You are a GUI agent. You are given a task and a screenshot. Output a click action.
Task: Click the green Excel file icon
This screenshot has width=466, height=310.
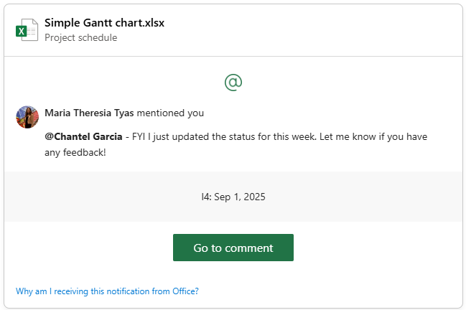click(27, 30)
